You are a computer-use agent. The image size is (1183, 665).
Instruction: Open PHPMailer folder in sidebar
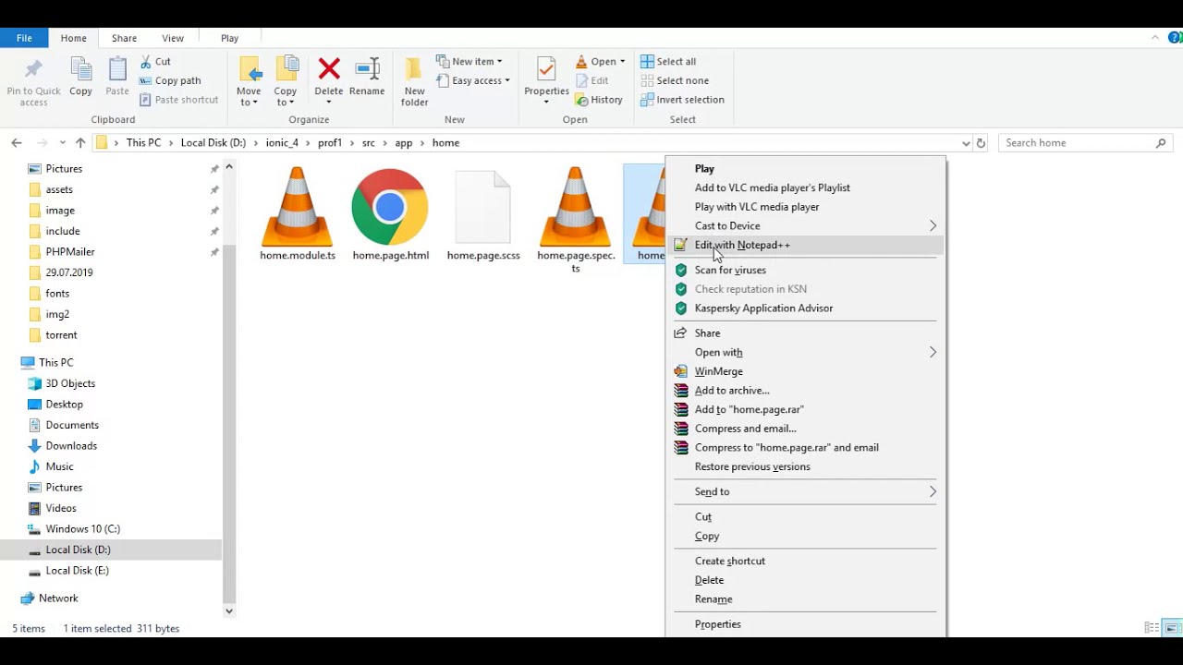(70, 251)
